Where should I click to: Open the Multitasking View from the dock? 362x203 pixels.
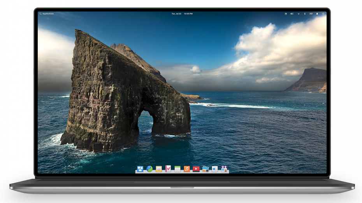tap(140, 169)
